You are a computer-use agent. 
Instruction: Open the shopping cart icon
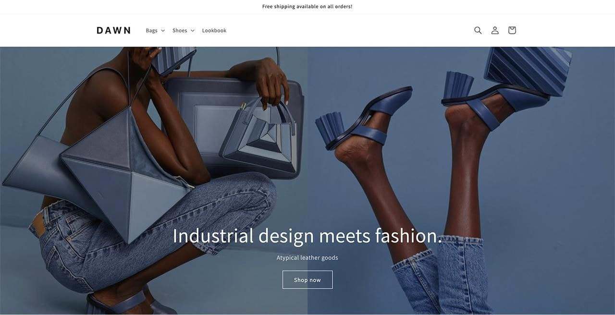tap(512, 30)
